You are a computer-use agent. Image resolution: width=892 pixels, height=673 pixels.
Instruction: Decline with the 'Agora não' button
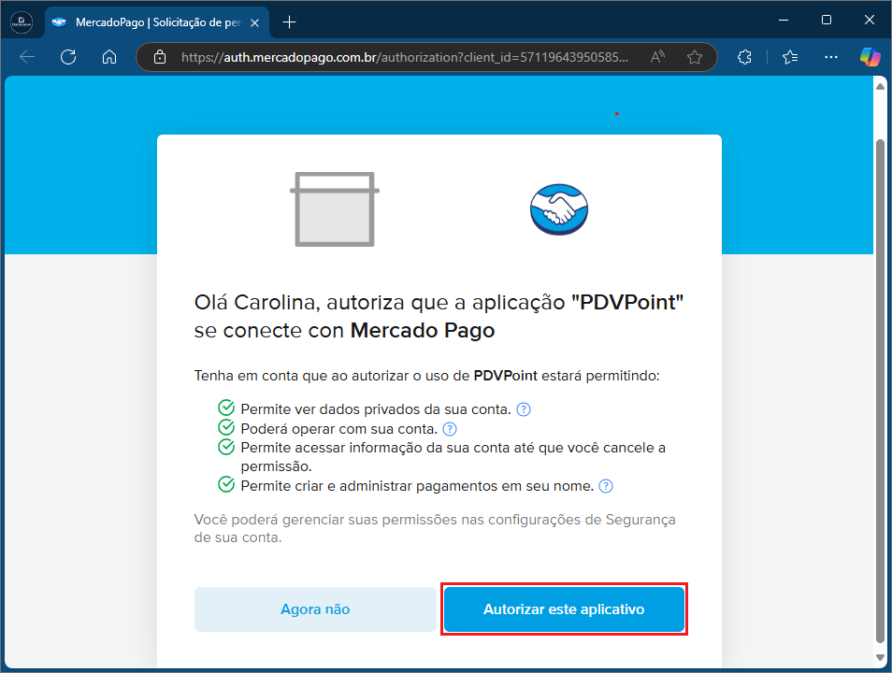[315, 609]
